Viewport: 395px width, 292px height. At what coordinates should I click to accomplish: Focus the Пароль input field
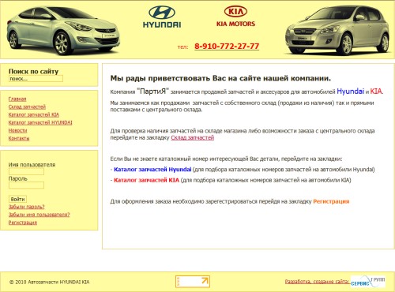pyautogui.click(x=26, y=185)
